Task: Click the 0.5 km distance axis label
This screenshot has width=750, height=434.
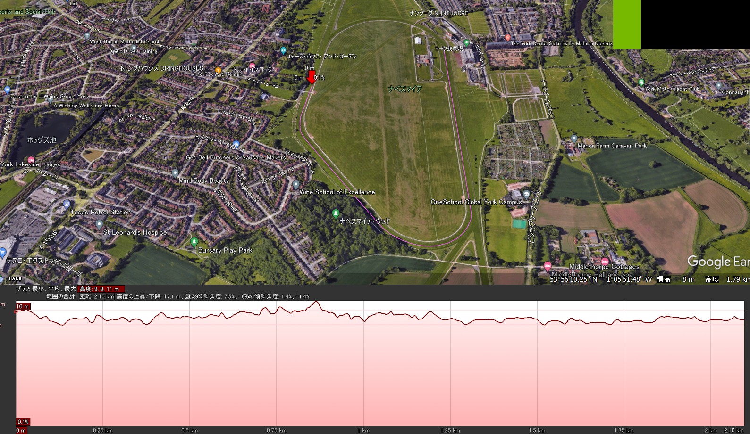Action: [x=190, y=430]
